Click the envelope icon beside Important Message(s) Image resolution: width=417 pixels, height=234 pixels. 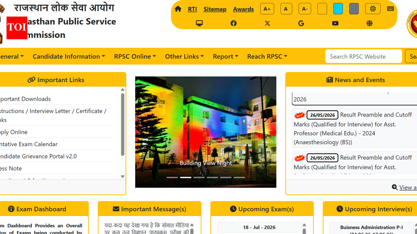116,209
